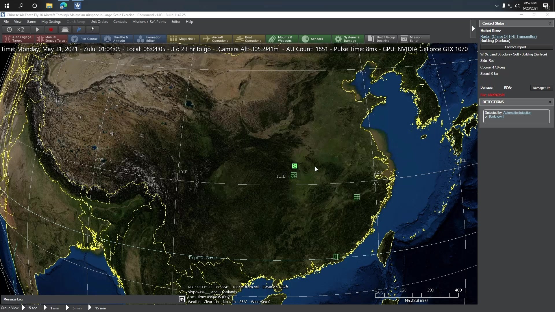Expand the Message Log with up-arrow icon
Viewport: 555px width, 312px height.
pos(182,299)
